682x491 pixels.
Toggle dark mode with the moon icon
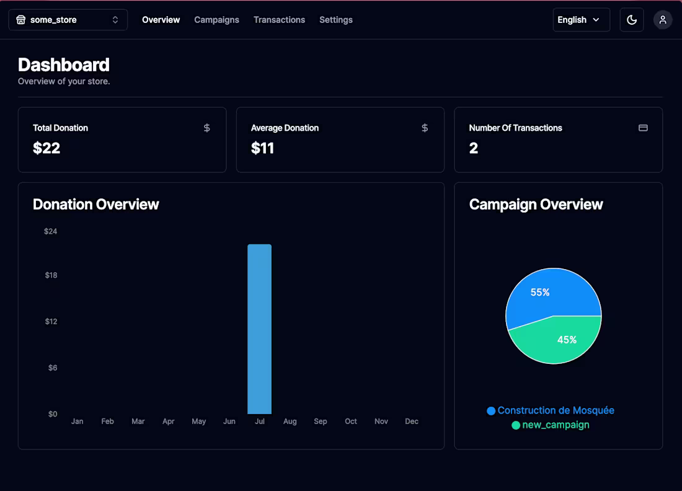point(632,19)
